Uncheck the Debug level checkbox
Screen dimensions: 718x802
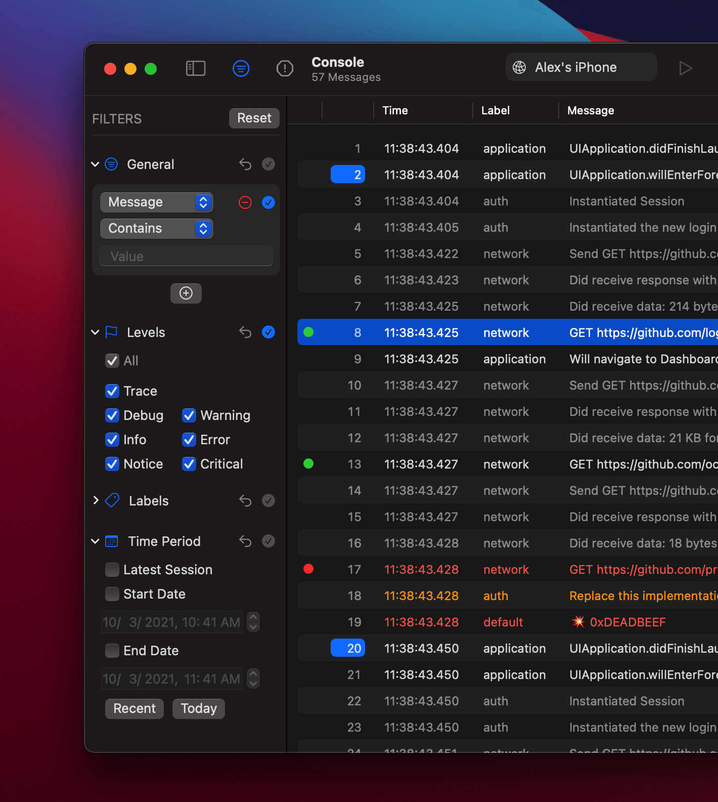(x=112, y=415)
